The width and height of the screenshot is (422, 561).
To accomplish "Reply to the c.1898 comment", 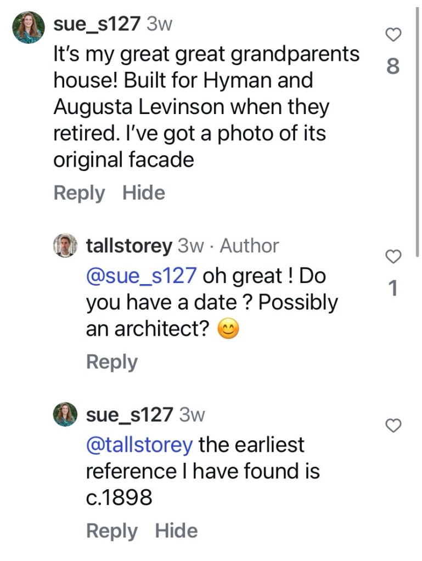I will coord(112,531).
